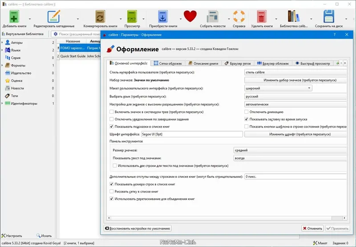Uncheck Показывать заставку во время запуска
The height and width of the screenshot is (247, 356).
coord(247,119)
